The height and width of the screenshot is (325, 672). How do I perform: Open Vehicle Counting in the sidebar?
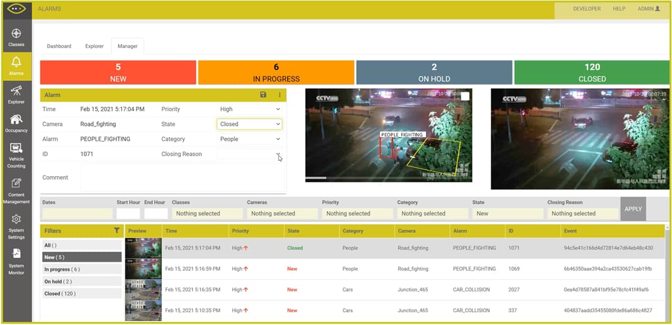(x=17, y=154)
